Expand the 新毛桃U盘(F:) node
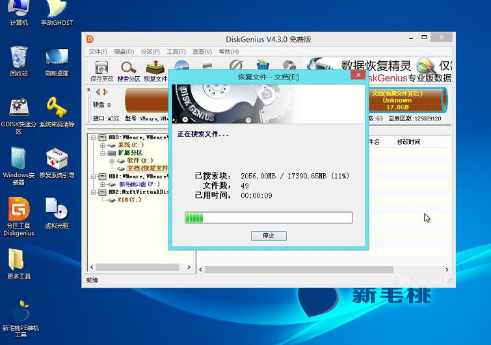The image size is (491, 345). tap(102, 184)
